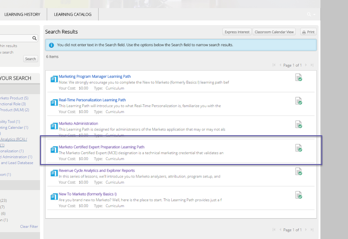Click the blue info icon in the notice banner
Image resolution: width=348 pixels, height=239 pixels.
[51, 45]
